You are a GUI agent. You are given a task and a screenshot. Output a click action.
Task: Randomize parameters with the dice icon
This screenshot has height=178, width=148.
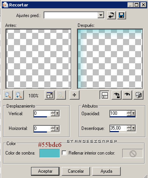click(139, 95)
